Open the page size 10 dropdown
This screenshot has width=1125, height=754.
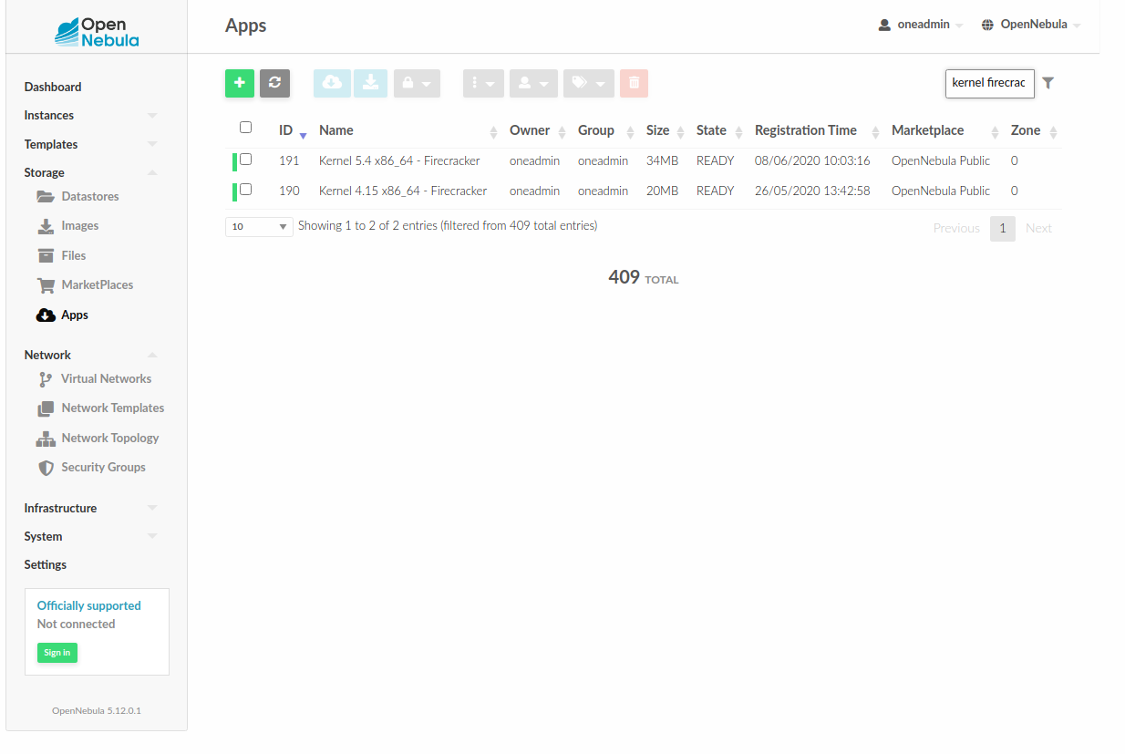(259, 226)
